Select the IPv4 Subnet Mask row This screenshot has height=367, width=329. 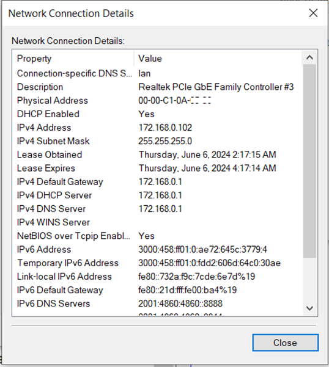coord(158,141)
